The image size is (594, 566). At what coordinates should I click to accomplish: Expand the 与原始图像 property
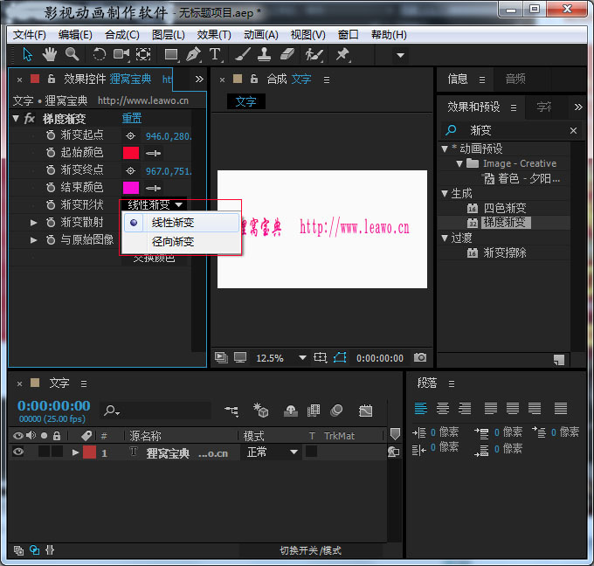click(34, 240)
